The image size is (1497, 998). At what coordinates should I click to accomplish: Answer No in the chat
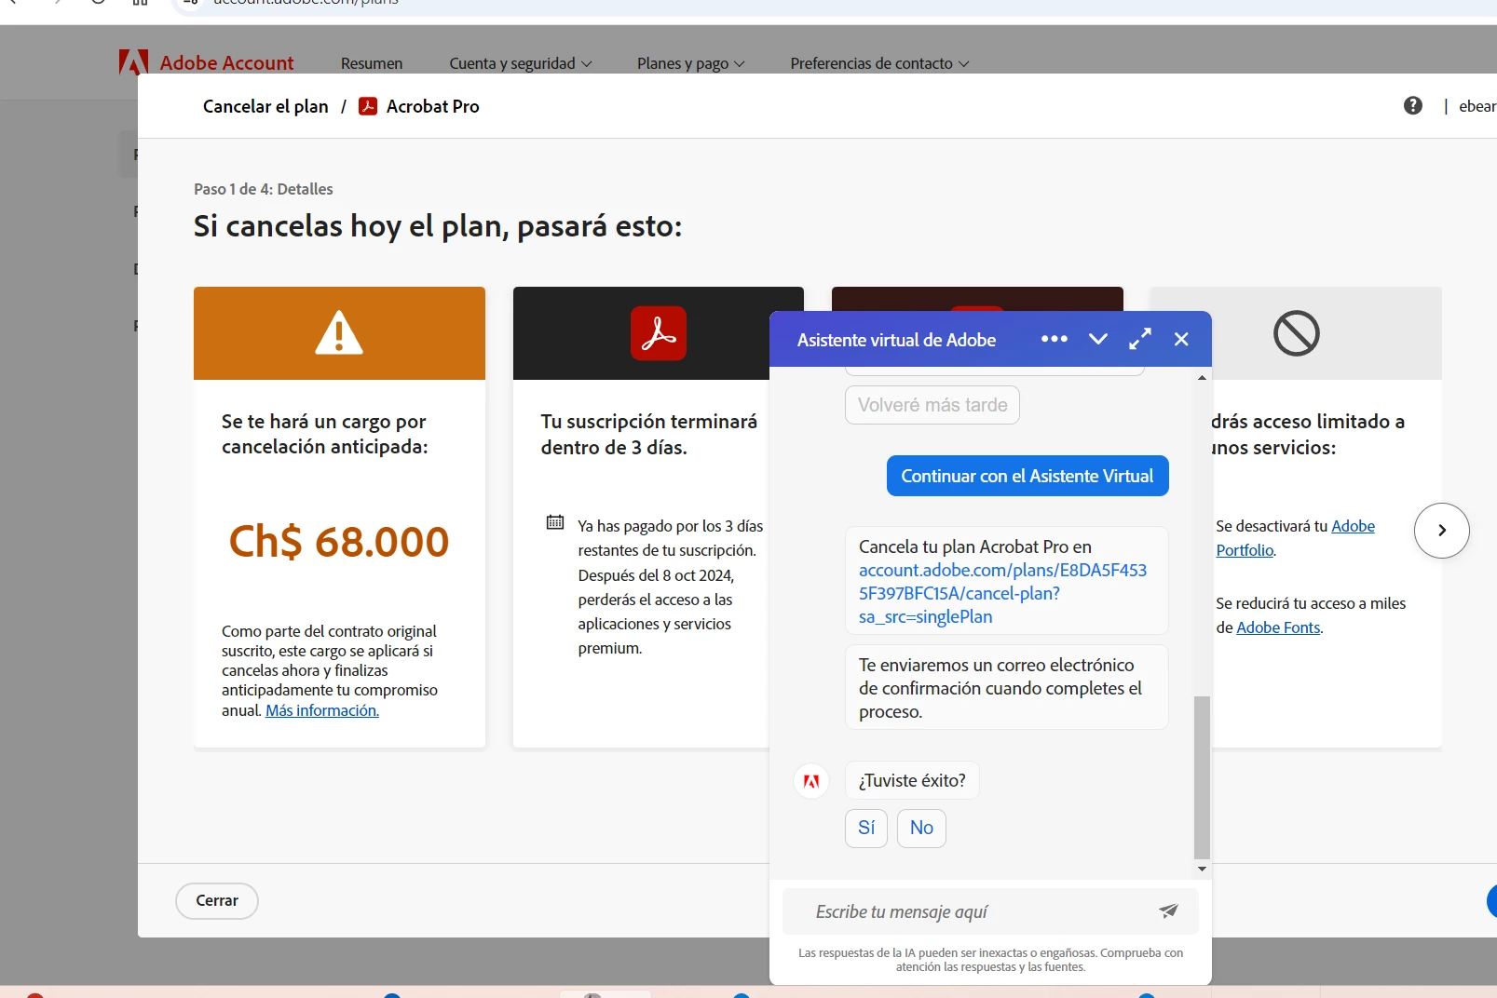[921, 828]
